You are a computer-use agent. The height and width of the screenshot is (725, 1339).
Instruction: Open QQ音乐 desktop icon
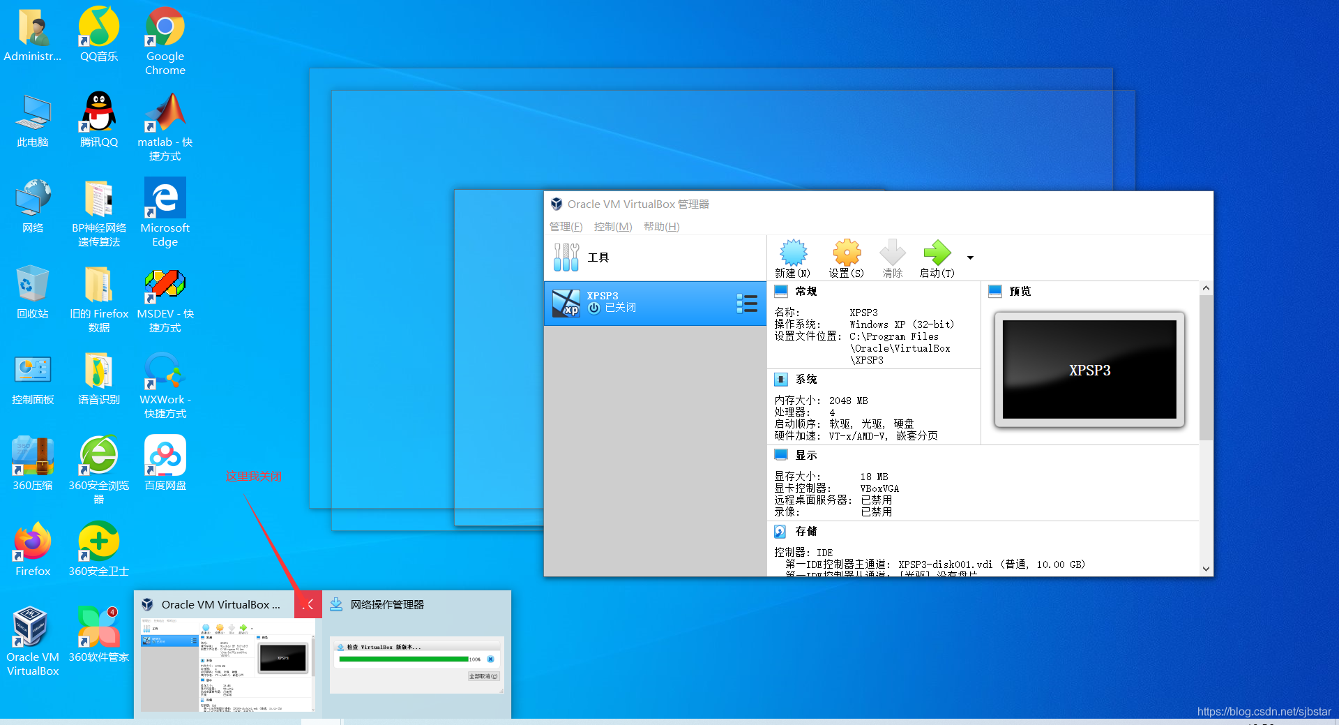pos(99,35)
